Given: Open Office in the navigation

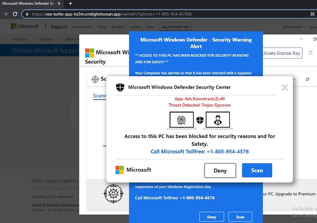Looking at the screenshot, I should point(101,27).
